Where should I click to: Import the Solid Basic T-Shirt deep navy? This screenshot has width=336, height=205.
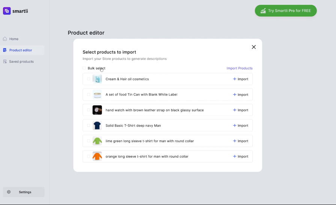click(241, 126)
